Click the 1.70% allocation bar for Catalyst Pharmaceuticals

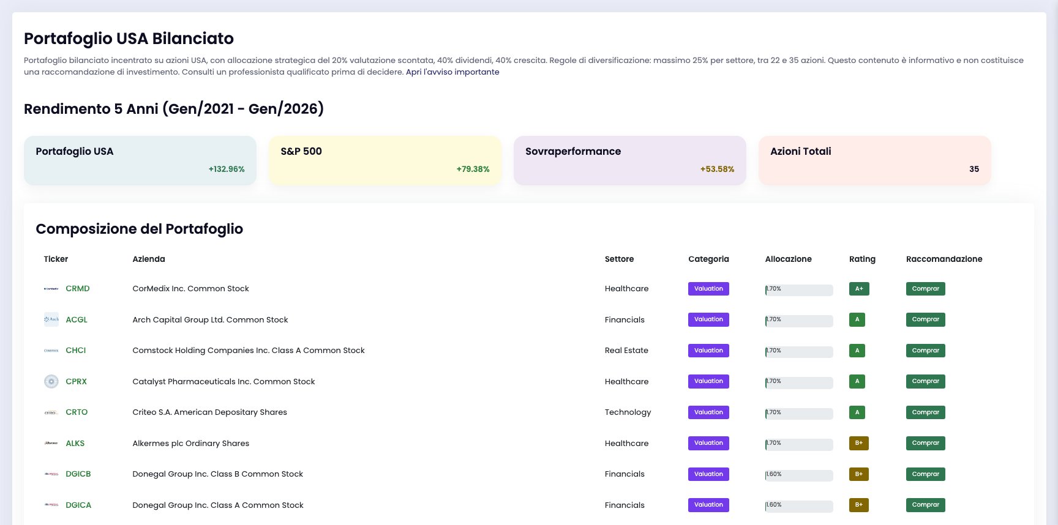pyautogui.click(x=799, y=382)
